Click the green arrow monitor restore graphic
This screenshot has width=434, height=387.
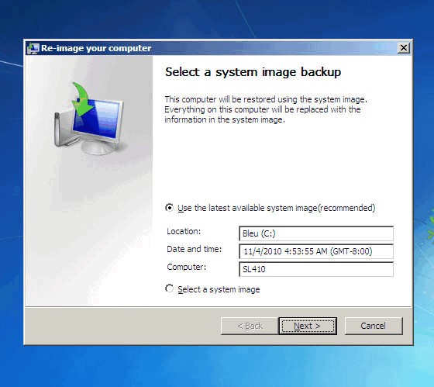pyautogui.click(x=89, y=119)
